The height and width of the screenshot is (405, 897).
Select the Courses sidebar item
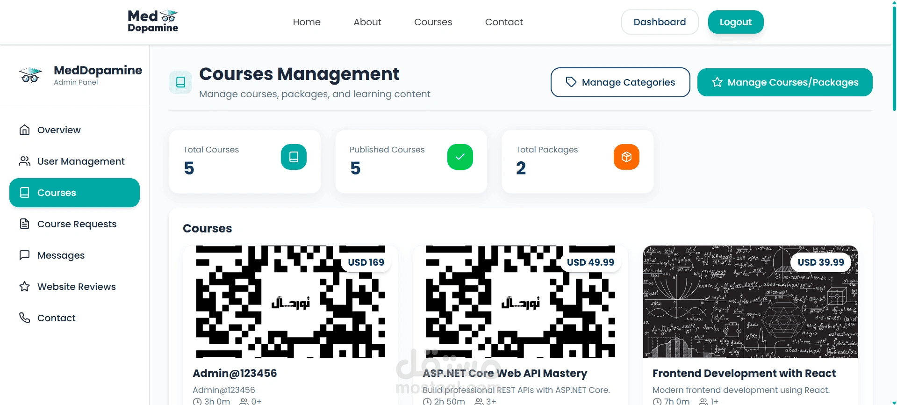(x=74, y=193)
